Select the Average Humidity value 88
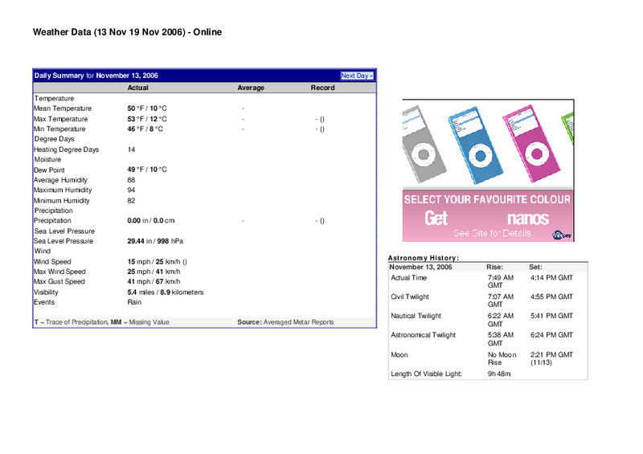The width and height of the screenshot is (643, 454). 131,180
